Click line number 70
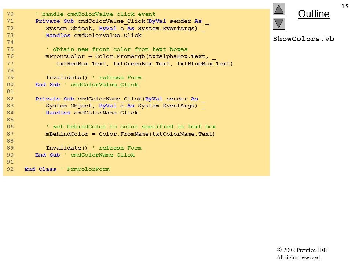Viewport: 352px width, 264px height. click(10, 14)
